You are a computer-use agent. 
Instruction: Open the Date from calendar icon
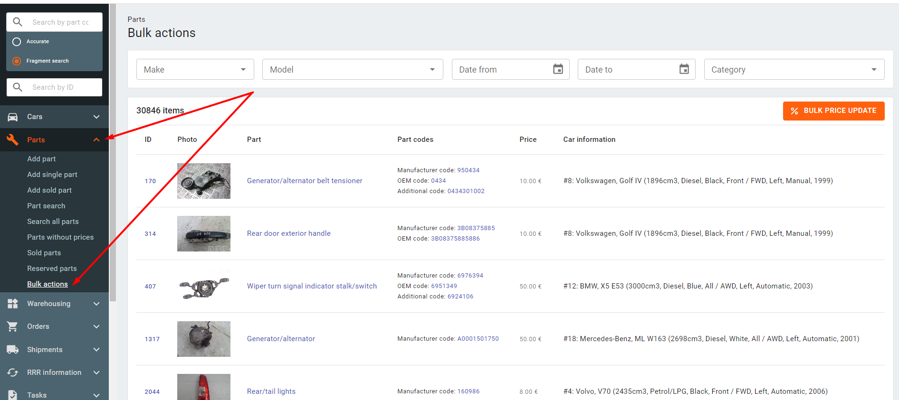point(558,69)
